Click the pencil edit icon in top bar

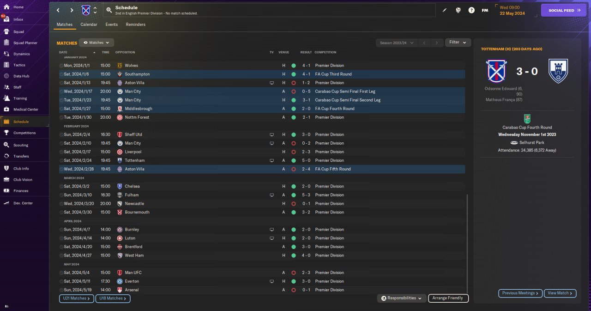[x=445, y=10]
